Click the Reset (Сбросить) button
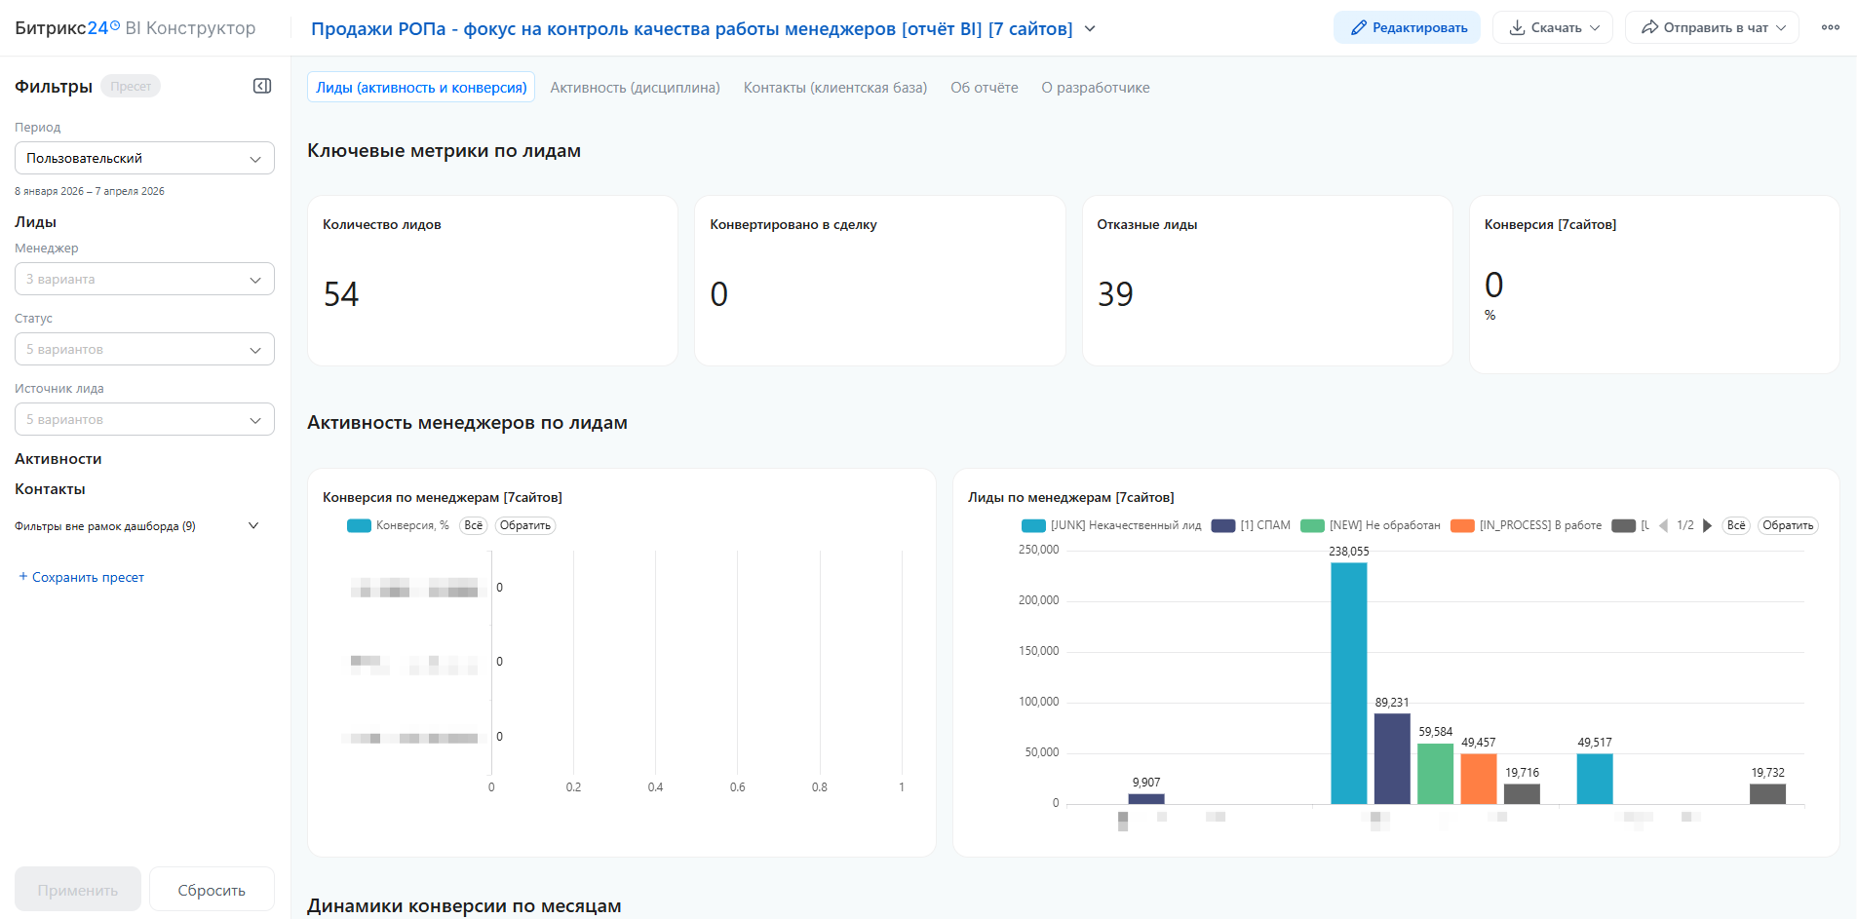The width and height of the screenshot is (1857, 919). pos(212,890)
